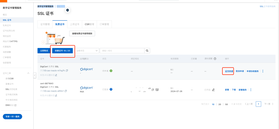Edit tag of cert-9871643 certificate
This screenshot has width=279, height=129.
click(x=56, y=95)
